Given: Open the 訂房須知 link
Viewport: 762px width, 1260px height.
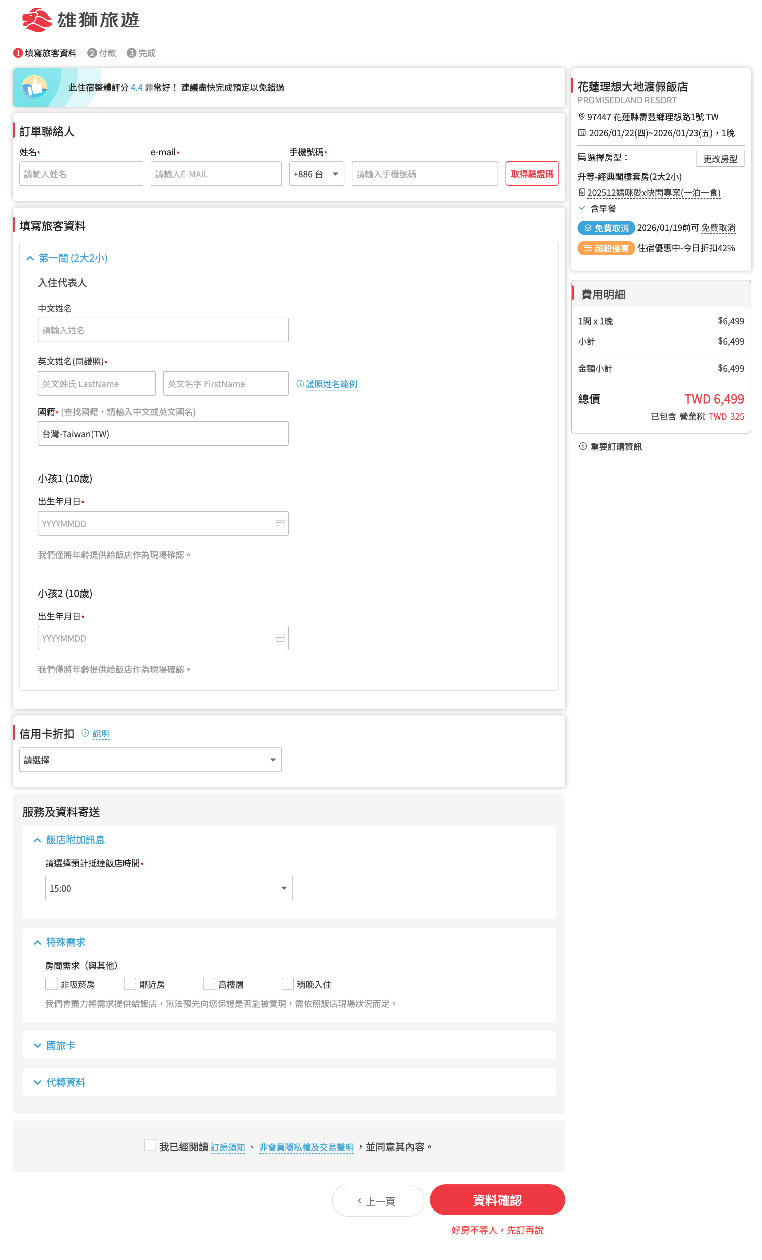Looking at the screenshot, I should 228,1147.
